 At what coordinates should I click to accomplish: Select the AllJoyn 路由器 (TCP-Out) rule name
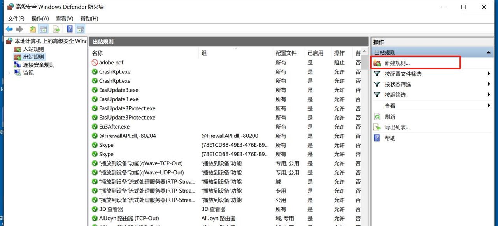click(x=129, y=218)
